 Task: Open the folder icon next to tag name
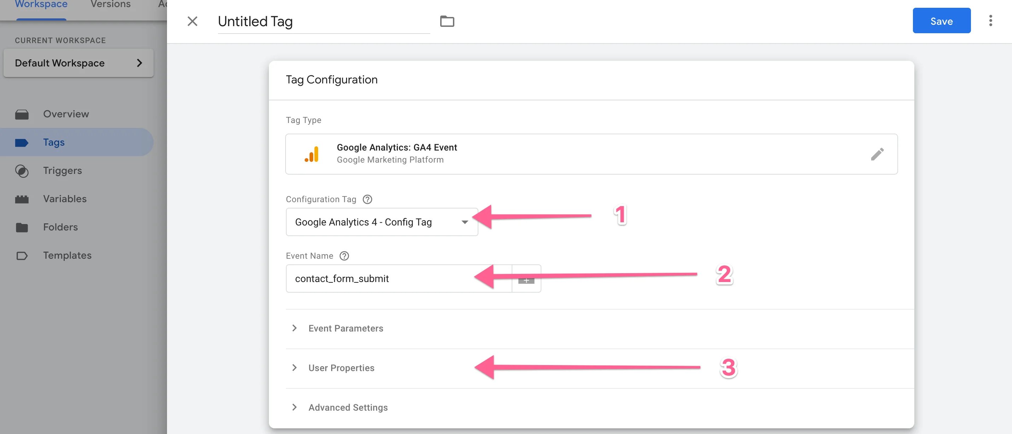tap(448, 21)
